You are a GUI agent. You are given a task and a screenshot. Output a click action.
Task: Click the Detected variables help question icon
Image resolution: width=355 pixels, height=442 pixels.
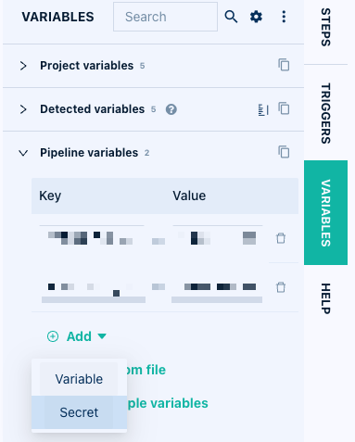pyautogui.click(x=171, y=109)
